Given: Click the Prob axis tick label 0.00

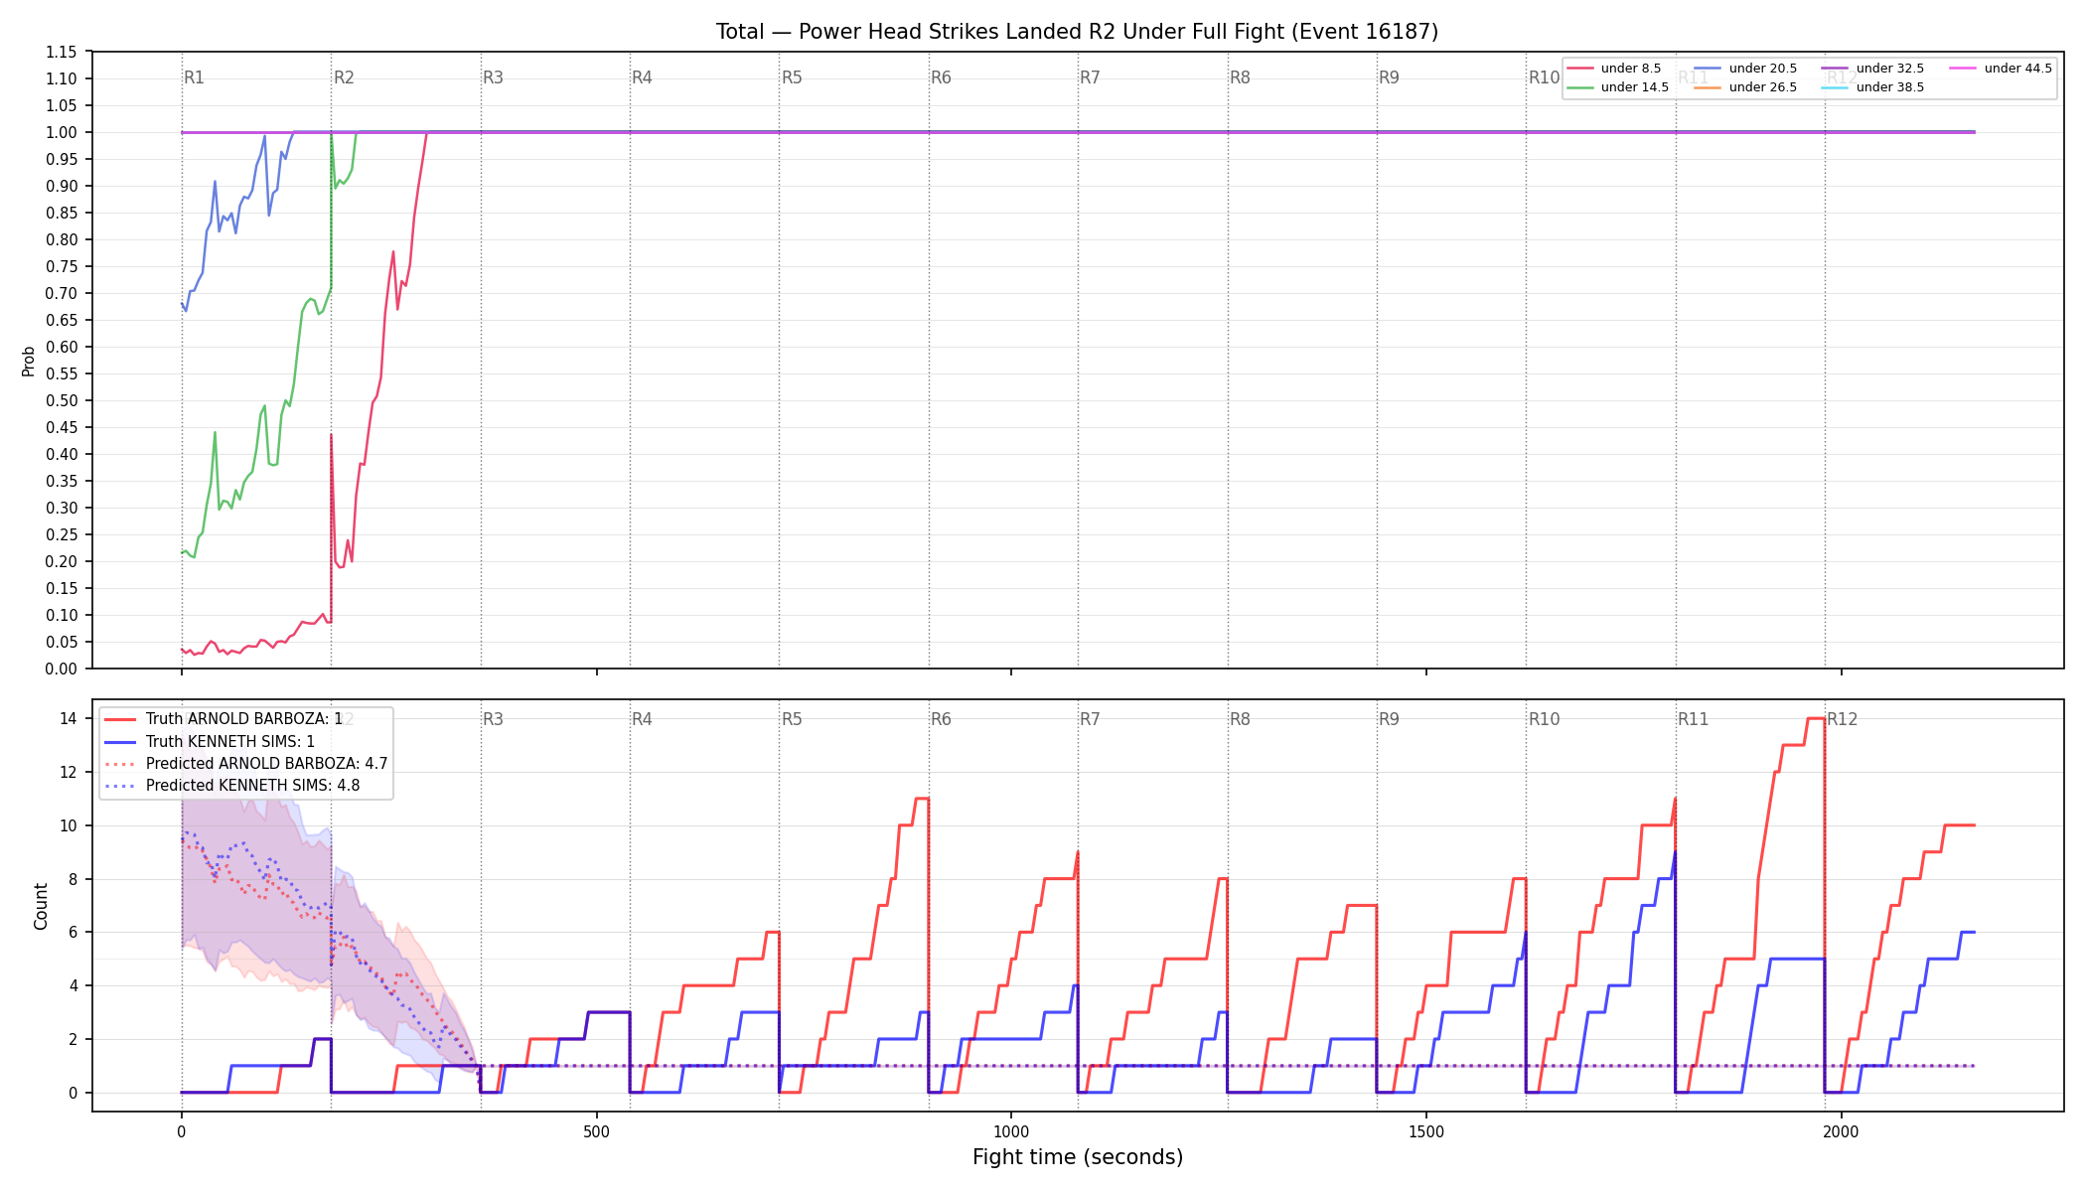Looking at the screenshot, I should point(62,669).
